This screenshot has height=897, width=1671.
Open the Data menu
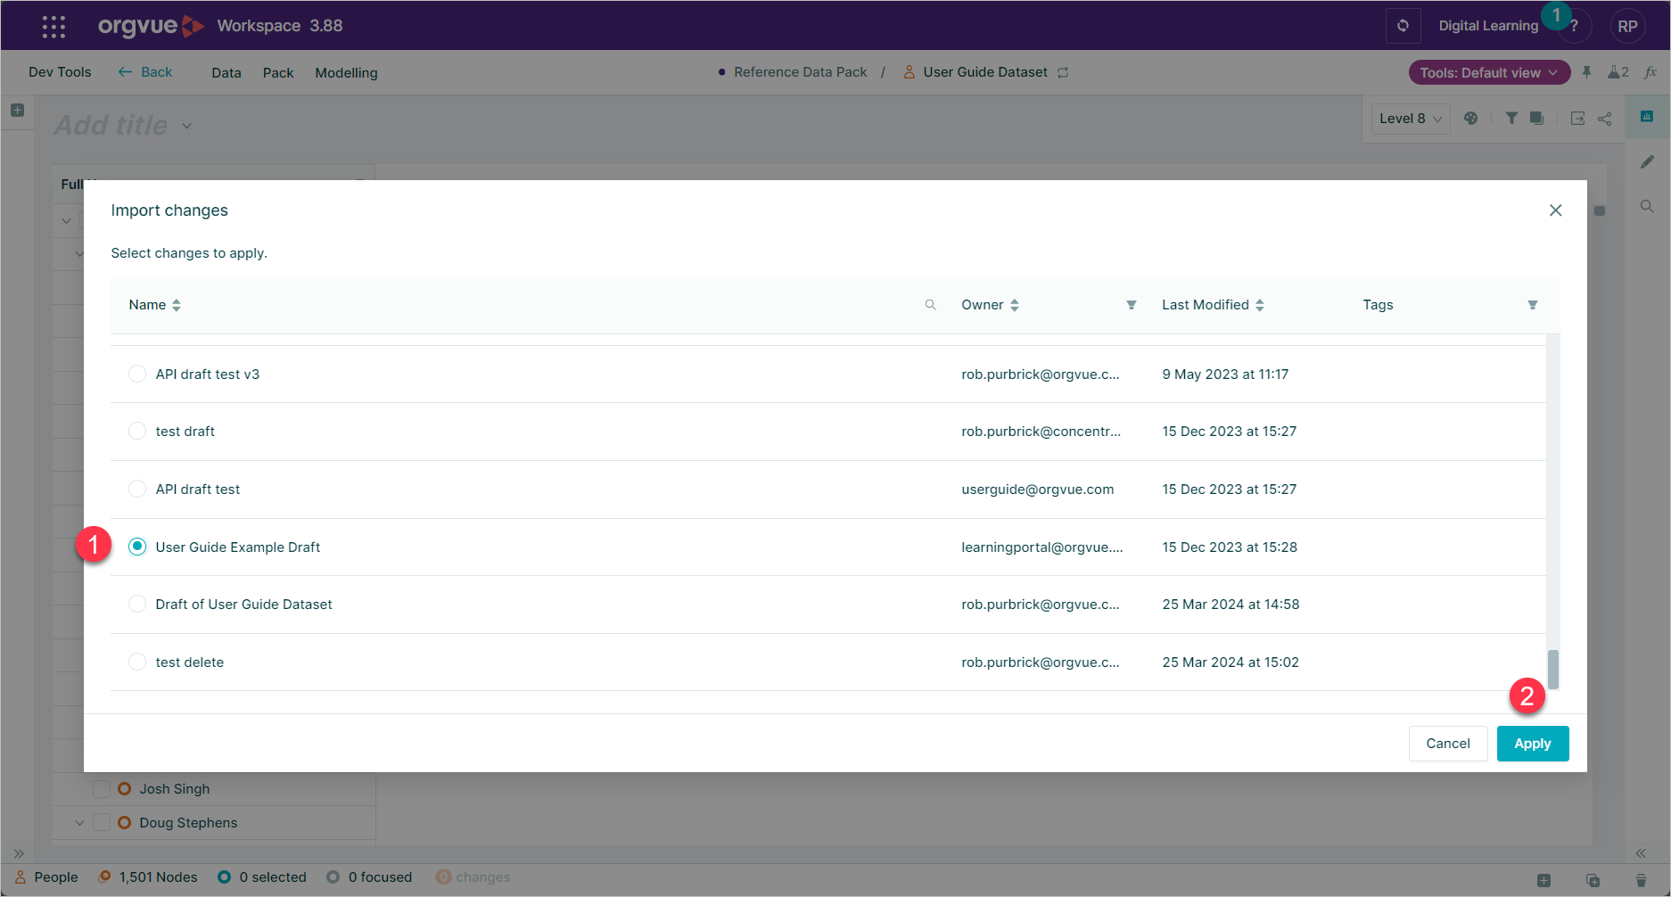[x=226, y=73]
